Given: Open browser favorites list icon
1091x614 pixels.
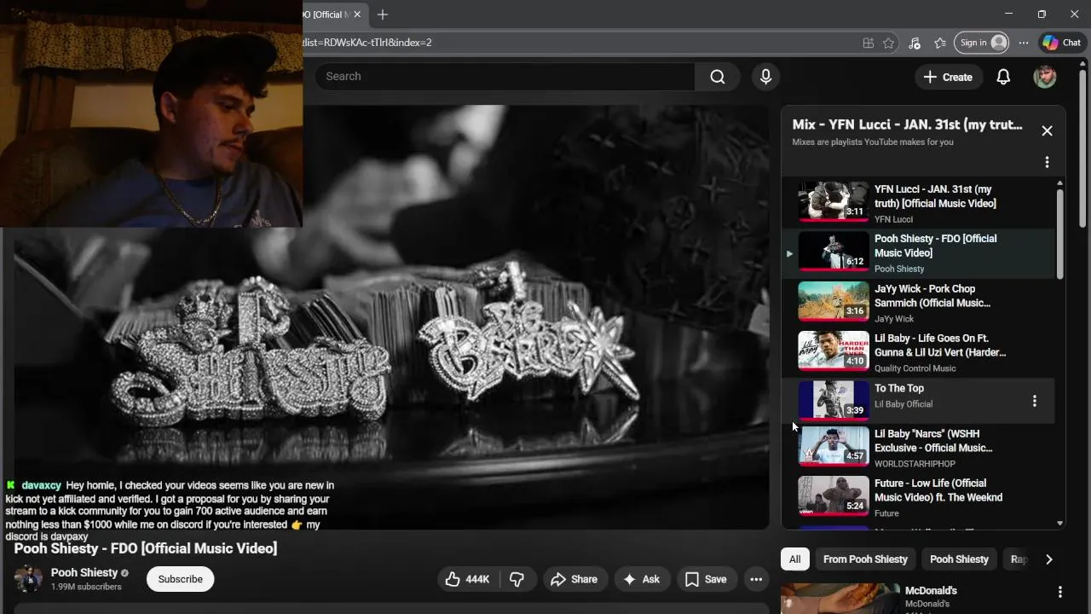Looking at the screenshot, I should [x=940, y=43].
